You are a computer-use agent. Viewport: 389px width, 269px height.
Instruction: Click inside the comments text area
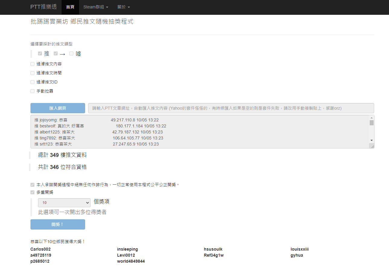click(x=200, y=132)
